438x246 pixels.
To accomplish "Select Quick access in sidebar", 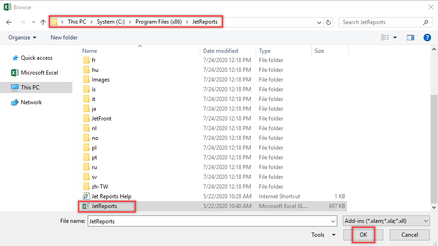I will [36, 58].
